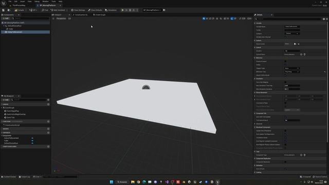This screenshot has height=185, width=329.
Task: Edit the Variable Name field
Action: (292, 27)
